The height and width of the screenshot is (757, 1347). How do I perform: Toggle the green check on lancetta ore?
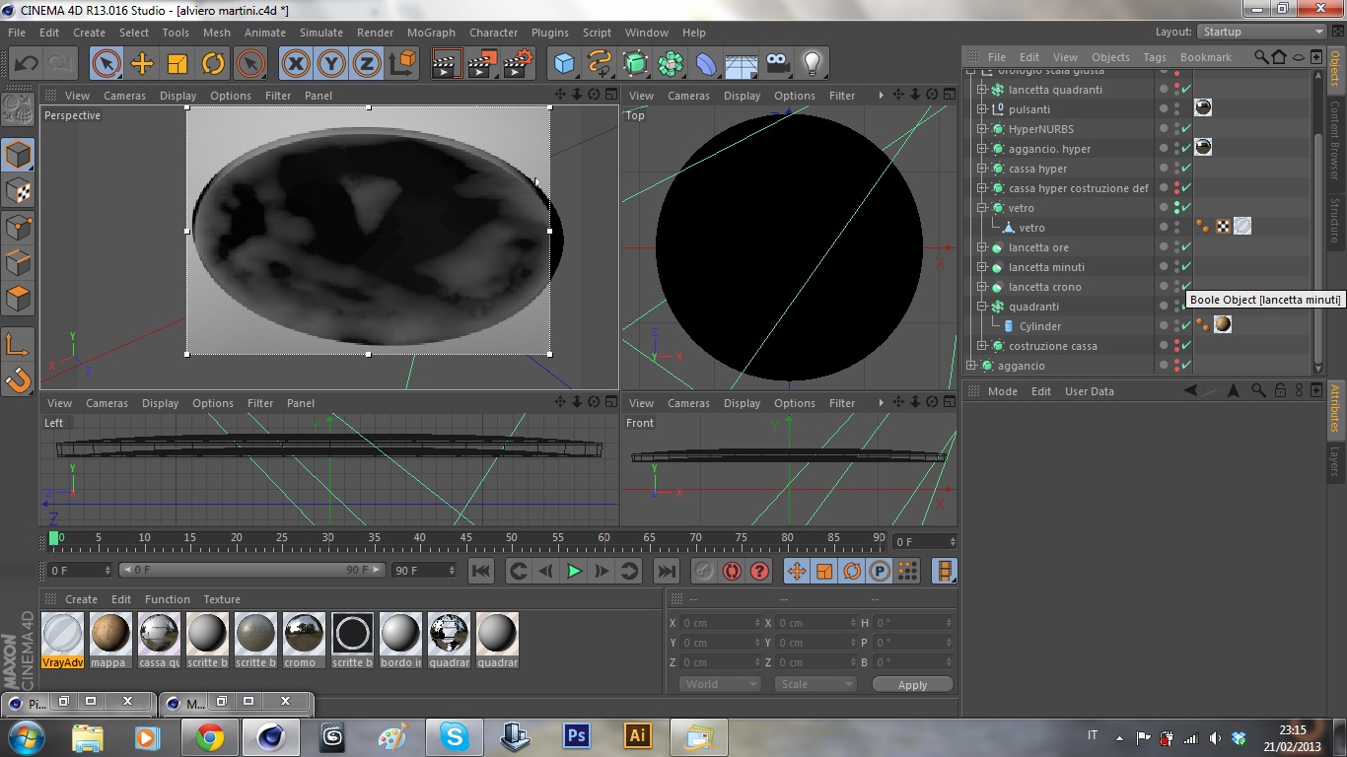[x=1186, y=247]
